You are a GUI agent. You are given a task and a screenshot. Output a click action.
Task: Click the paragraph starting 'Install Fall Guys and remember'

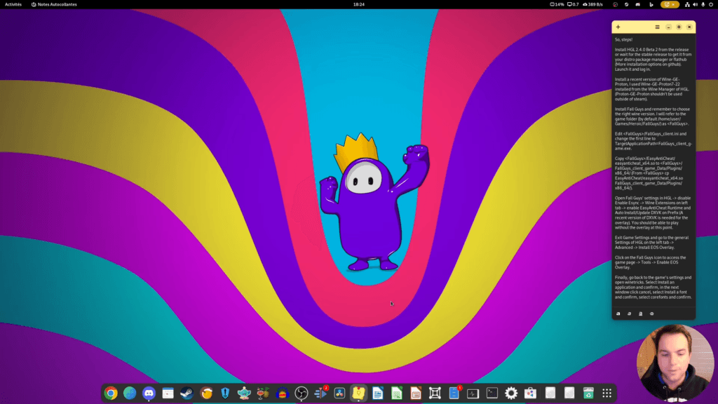tap(652, 116)
